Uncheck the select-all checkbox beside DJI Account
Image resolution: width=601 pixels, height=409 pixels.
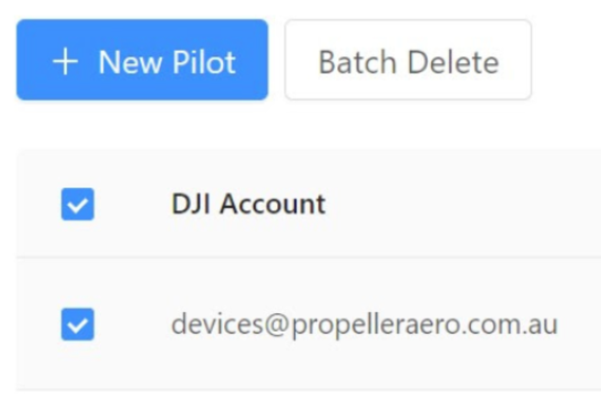(x=77, y=204)
